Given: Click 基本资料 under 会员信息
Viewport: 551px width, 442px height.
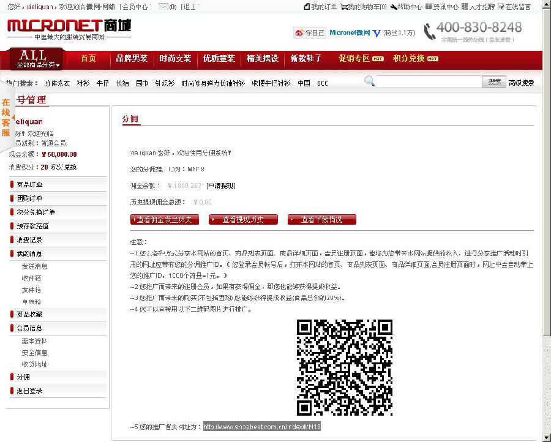Looking at the screenshot, I should click(x=34, y=341).
